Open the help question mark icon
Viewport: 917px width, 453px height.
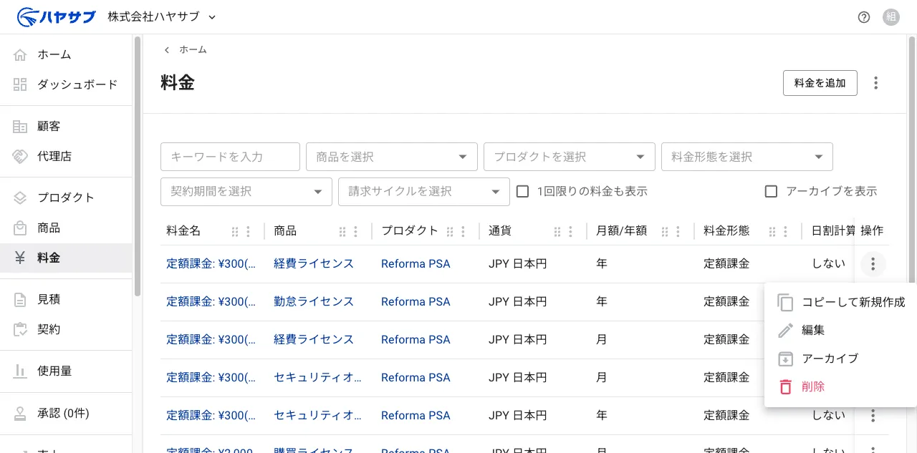[x=864, y=17]
